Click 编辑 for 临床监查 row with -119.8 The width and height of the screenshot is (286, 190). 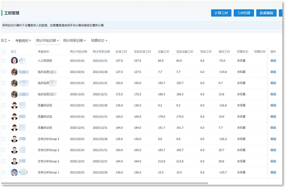click(x=273, y=72)
